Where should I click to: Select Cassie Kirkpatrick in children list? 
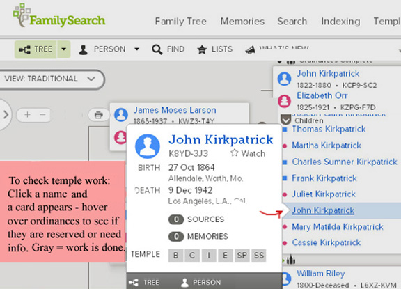tap(326, 243)
